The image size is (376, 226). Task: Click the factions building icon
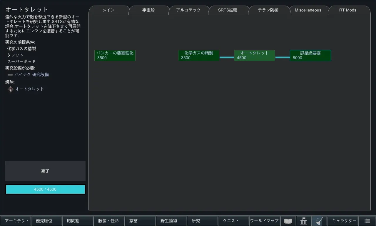click(304, 221)
